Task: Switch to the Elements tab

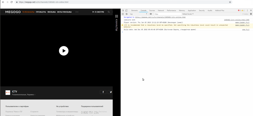Action: pos(134,10)
